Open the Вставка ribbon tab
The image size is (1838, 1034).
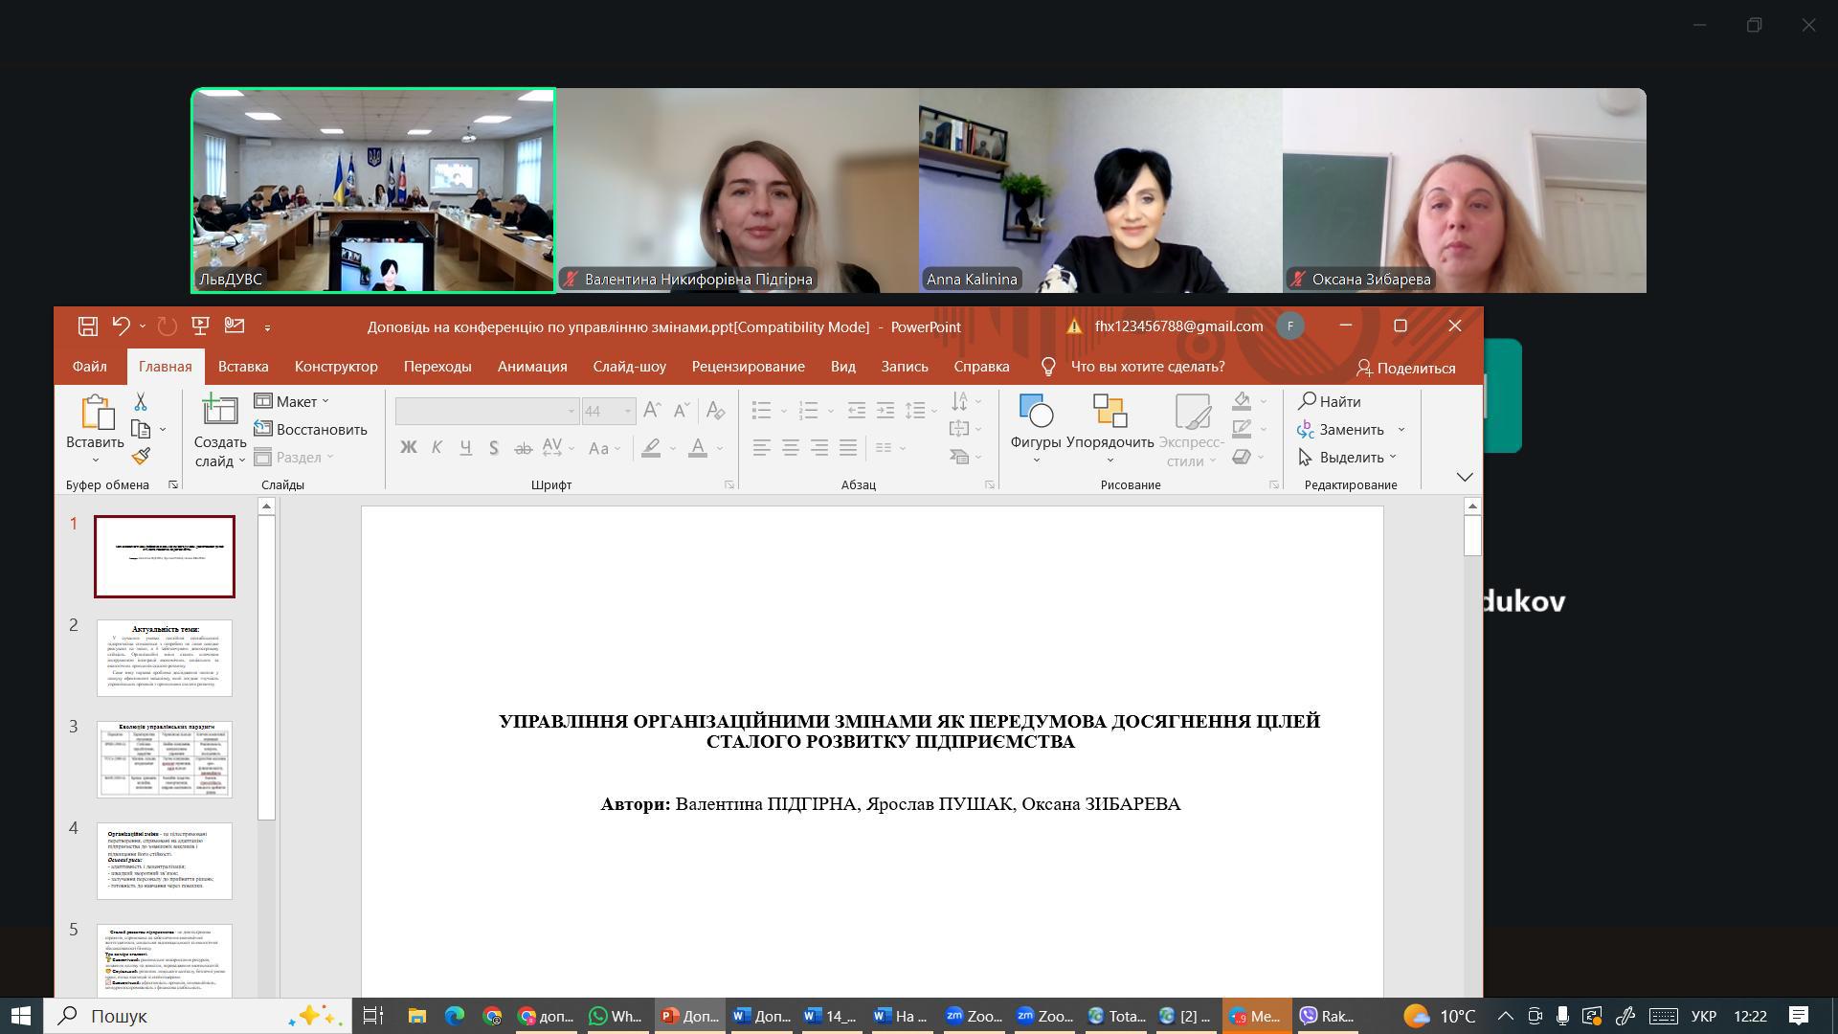[242, 367]
